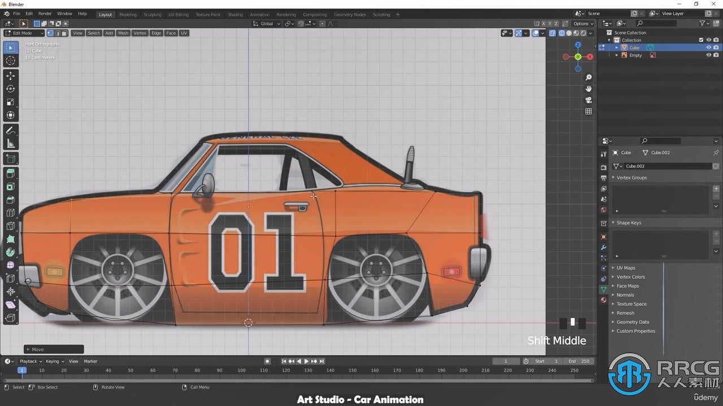Switch orthographic/perspective grid icon
723x406 pixels.
589,111
